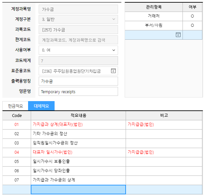This screenshot has height=195, width=204.
Task: Click Code cell 04
Action: pos(17,152)
